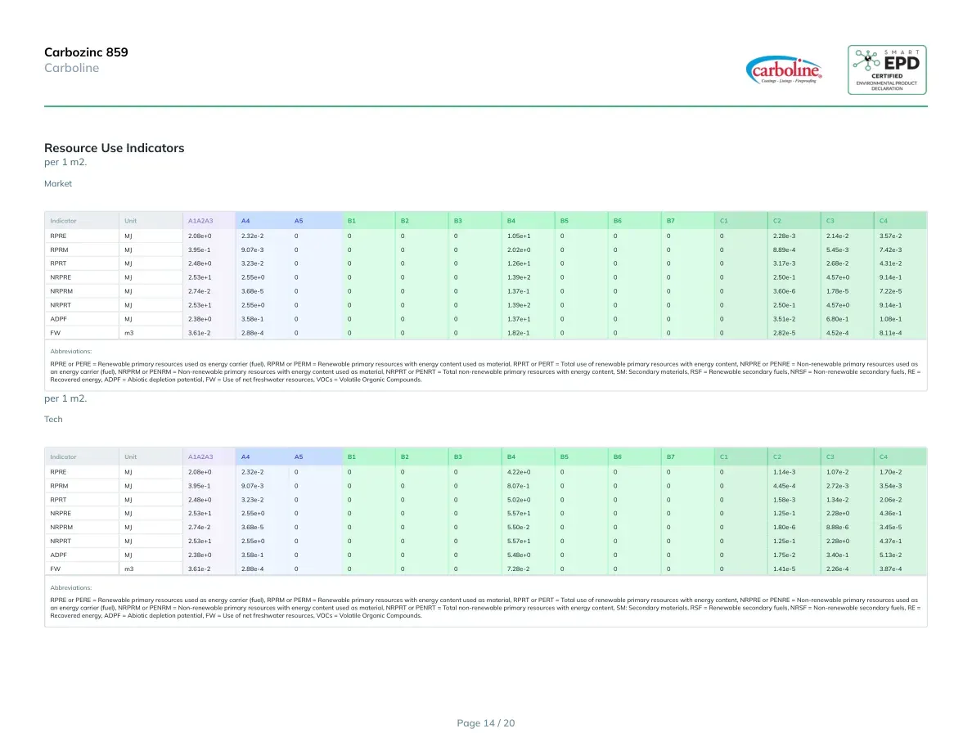This screenshot has height=751, width=972.
Task: Click the Resource Use Indicators heading
Action: [114, 148]
